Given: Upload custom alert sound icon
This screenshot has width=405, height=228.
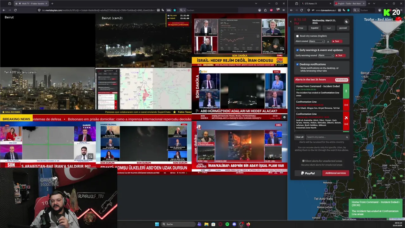Looking at the screenshot, I should tap(328, 41).
